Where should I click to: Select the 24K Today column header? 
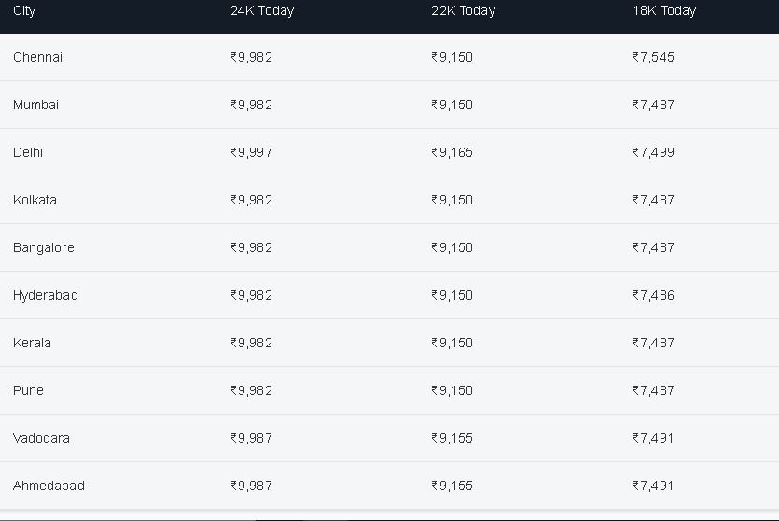pos(262,11)
